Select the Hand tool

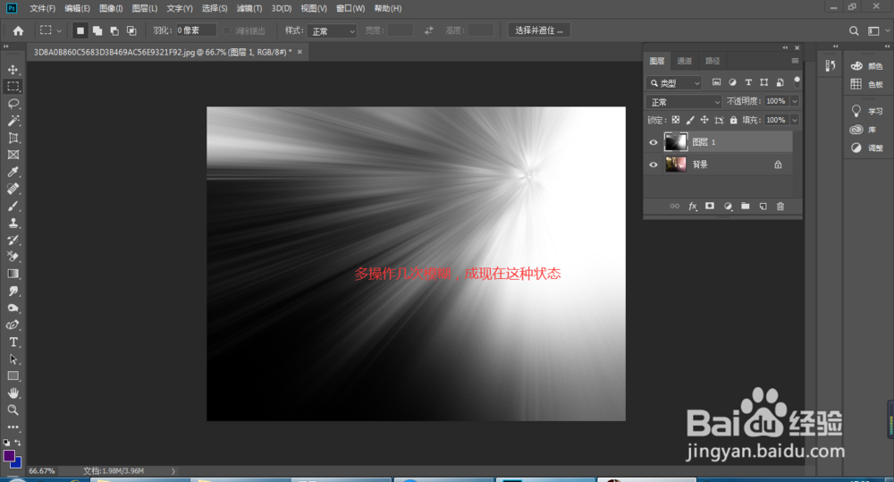tap(13, 393)
